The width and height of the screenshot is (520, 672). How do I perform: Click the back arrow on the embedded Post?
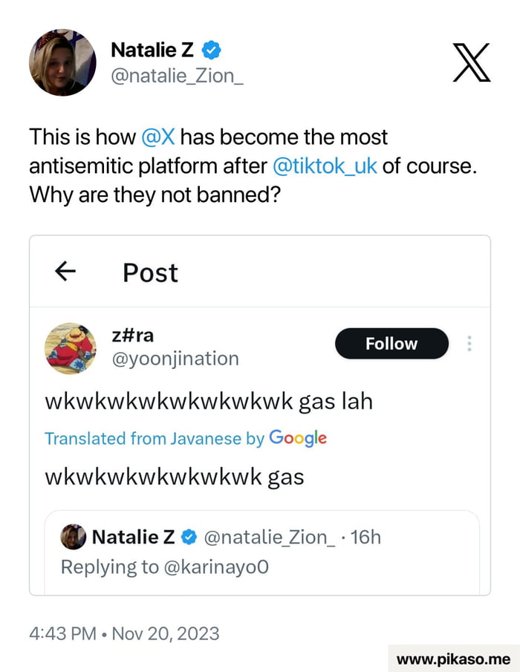65,272
